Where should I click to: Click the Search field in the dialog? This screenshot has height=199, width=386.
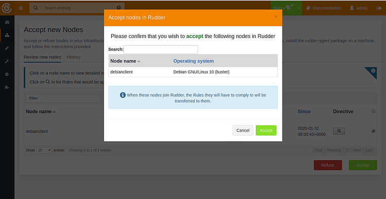click(x=161, y=49)
